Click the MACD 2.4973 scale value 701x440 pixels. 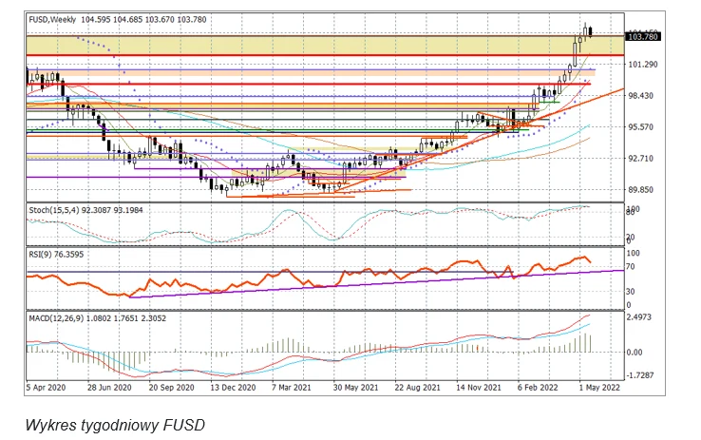(x=643, y=319)
